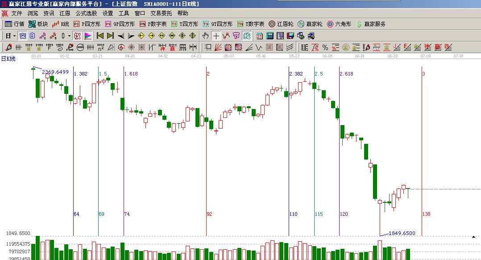Toggle the percent sign tool button
This screenshot has width=481, height=260.
[325, 47]
